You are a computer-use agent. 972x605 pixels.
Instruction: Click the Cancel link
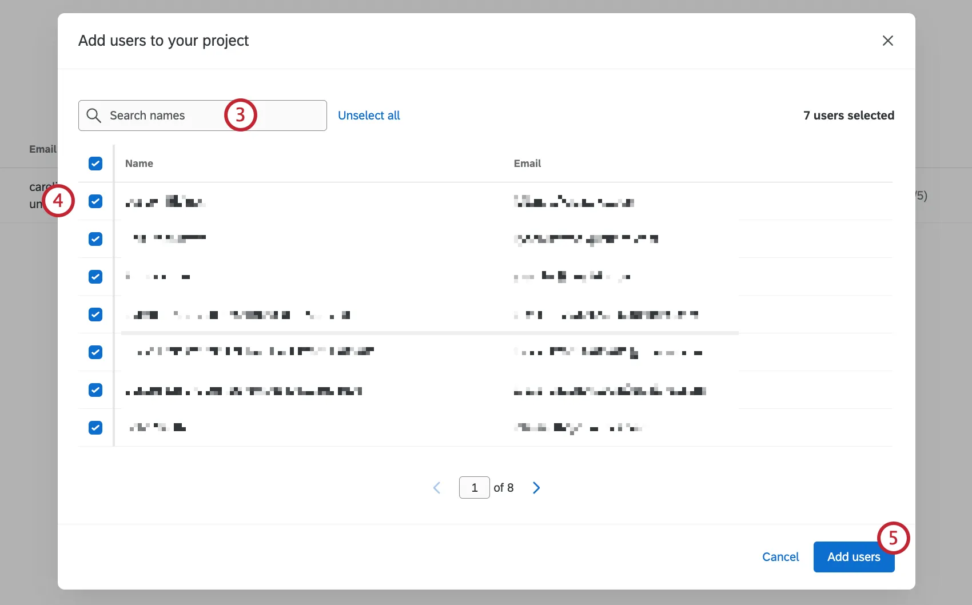coord(780,556)
